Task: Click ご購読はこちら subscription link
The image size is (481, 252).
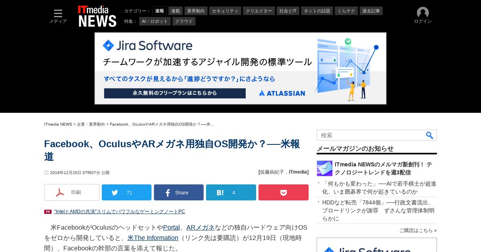Action: click(x=418, y=230)
